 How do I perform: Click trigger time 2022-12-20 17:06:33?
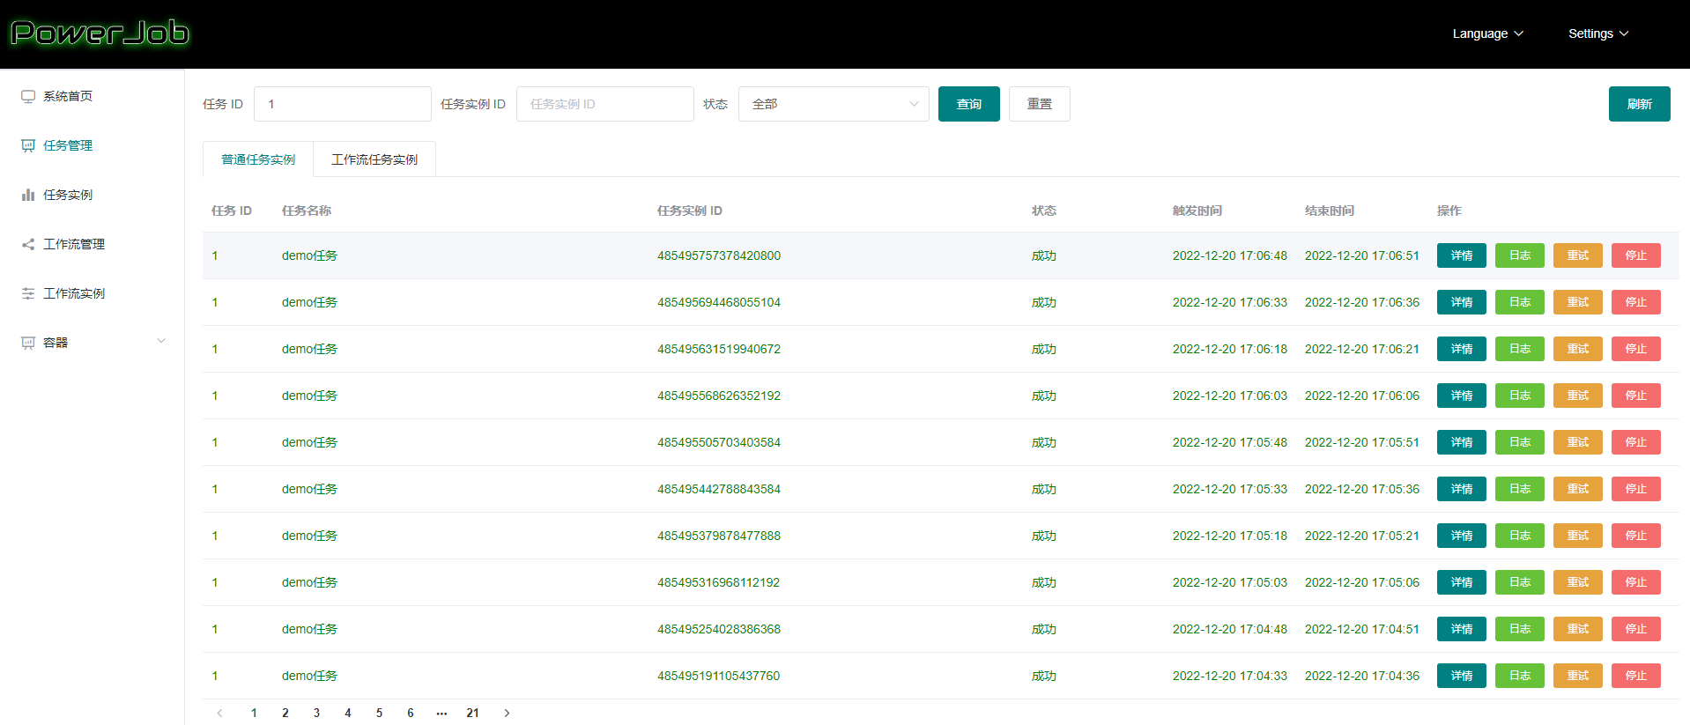click(1230, 302)
